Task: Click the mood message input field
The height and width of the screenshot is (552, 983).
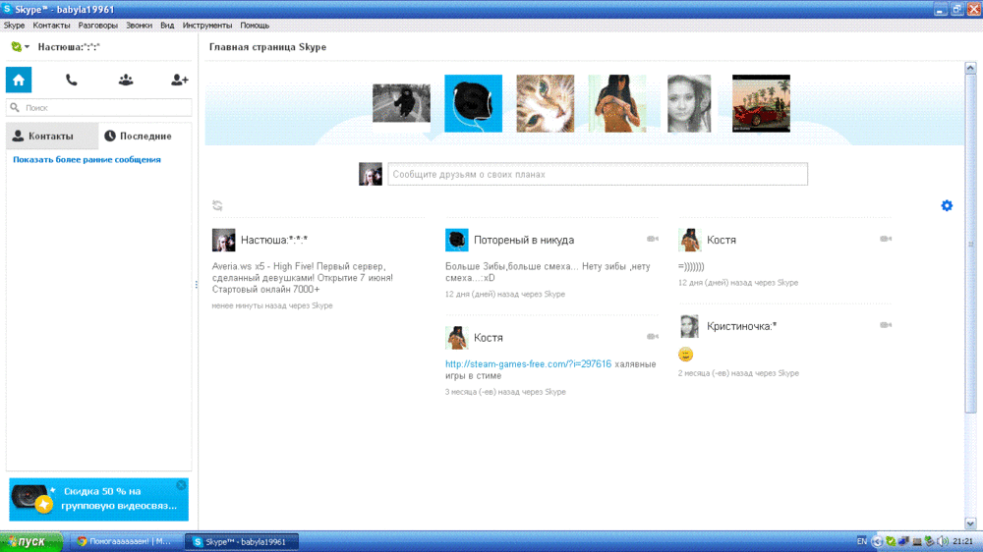Action: pyautogui.click(x=597, y=175)
